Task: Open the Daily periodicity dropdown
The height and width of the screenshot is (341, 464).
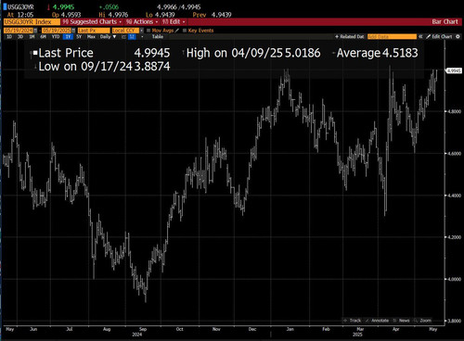Action: (108, 37)
